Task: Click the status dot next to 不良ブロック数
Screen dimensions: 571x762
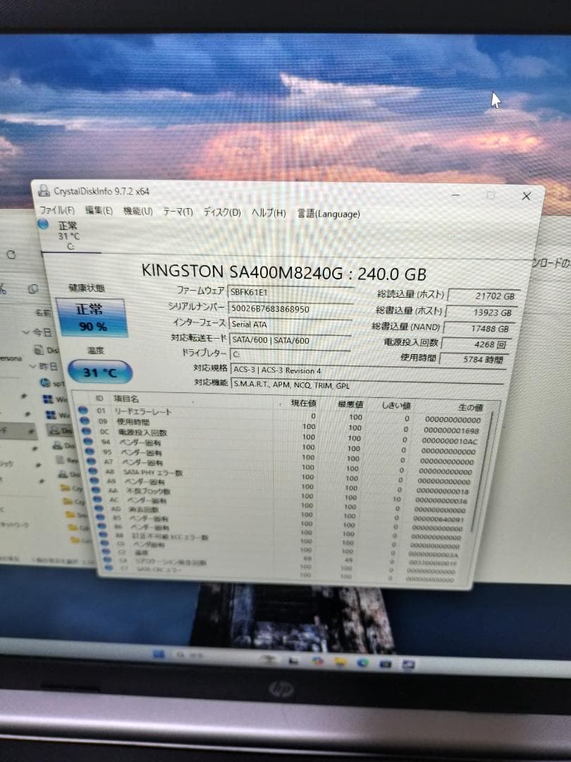Action: pos(96,490)
